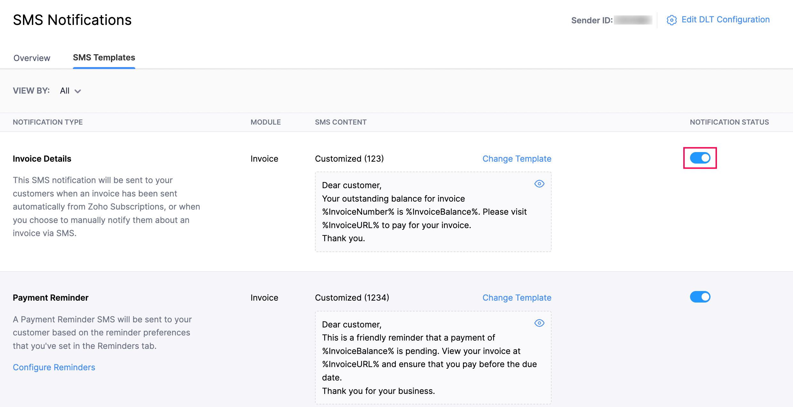The image size is (793, 407).
Task: Preview the Payment Reminder SMS via eye icon
Action: (539, 323)
